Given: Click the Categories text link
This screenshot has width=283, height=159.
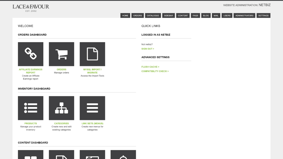Looking at the screenshot, I should pos(61,123).
